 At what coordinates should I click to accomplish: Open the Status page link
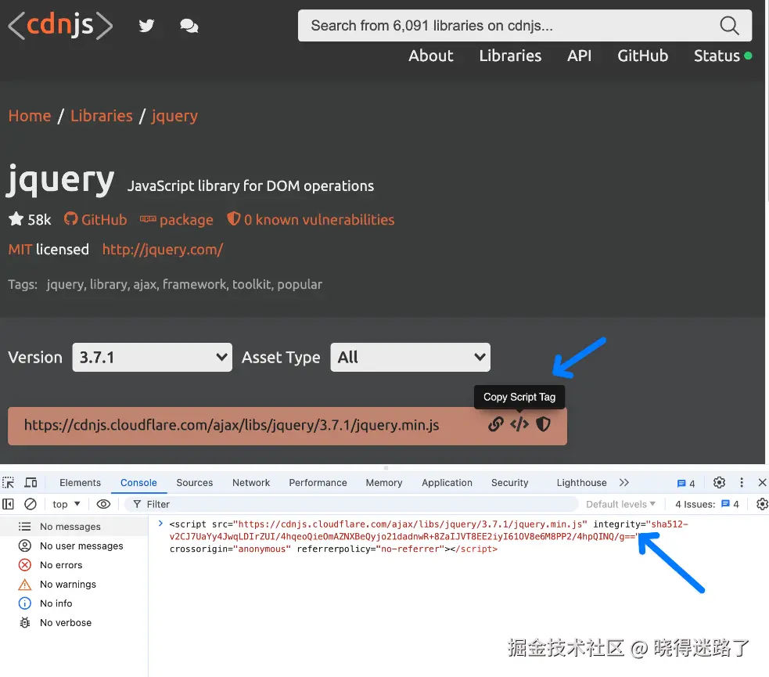[722, 56]
